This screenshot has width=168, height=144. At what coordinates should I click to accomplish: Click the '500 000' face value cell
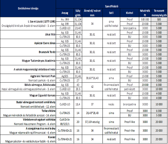pyautogui.click(x=145, y=19)
